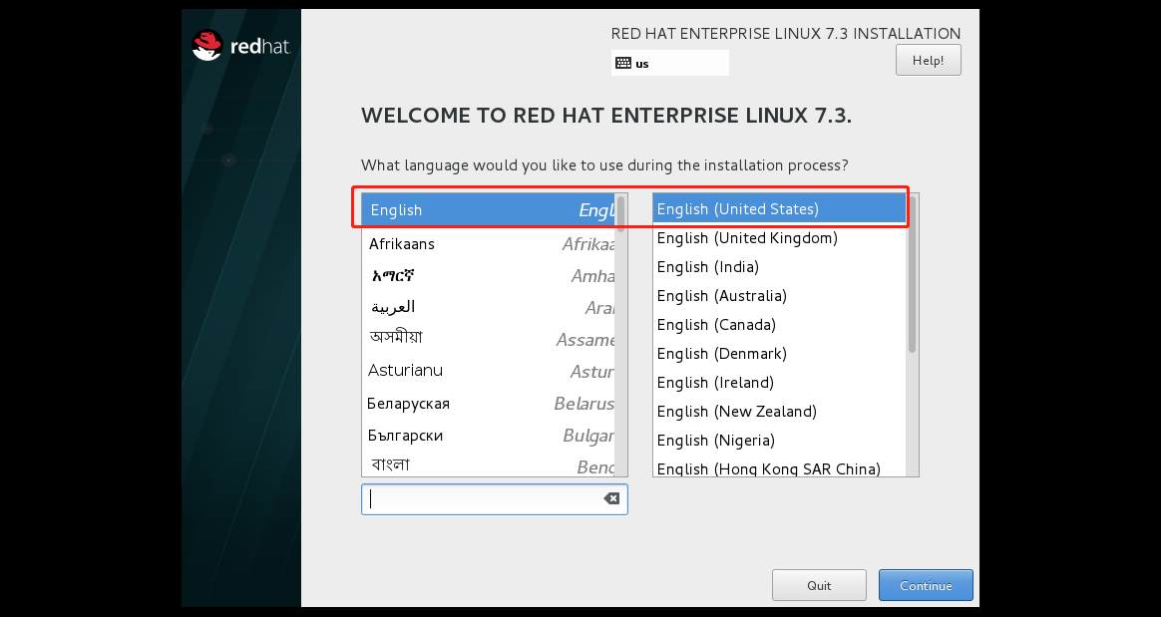Select the Belarusian language row
This screenshot has height=617, width=1161.
coord(488,404)
